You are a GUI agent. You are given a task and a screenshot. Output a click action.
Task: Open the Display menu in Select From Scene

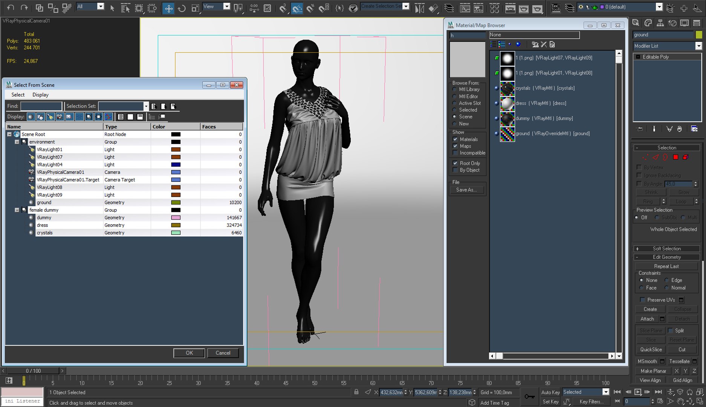[x=40, y=95]
